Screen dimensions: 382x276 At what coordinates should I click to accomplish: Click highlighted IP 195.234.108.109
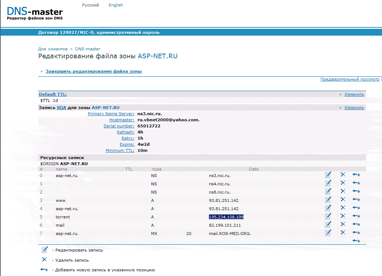226,217
